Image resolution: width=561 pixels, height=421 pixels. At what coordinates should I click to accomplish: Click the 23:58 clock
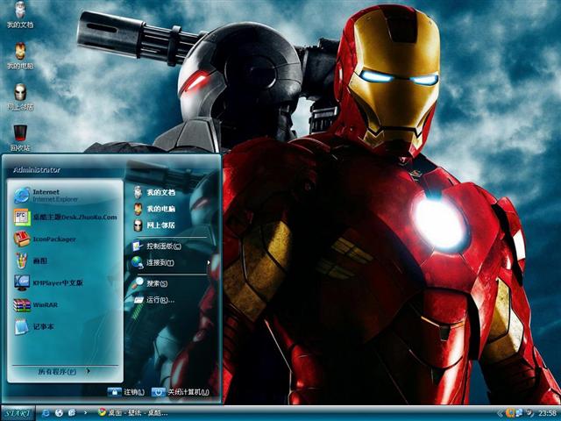tap(547, 413)
